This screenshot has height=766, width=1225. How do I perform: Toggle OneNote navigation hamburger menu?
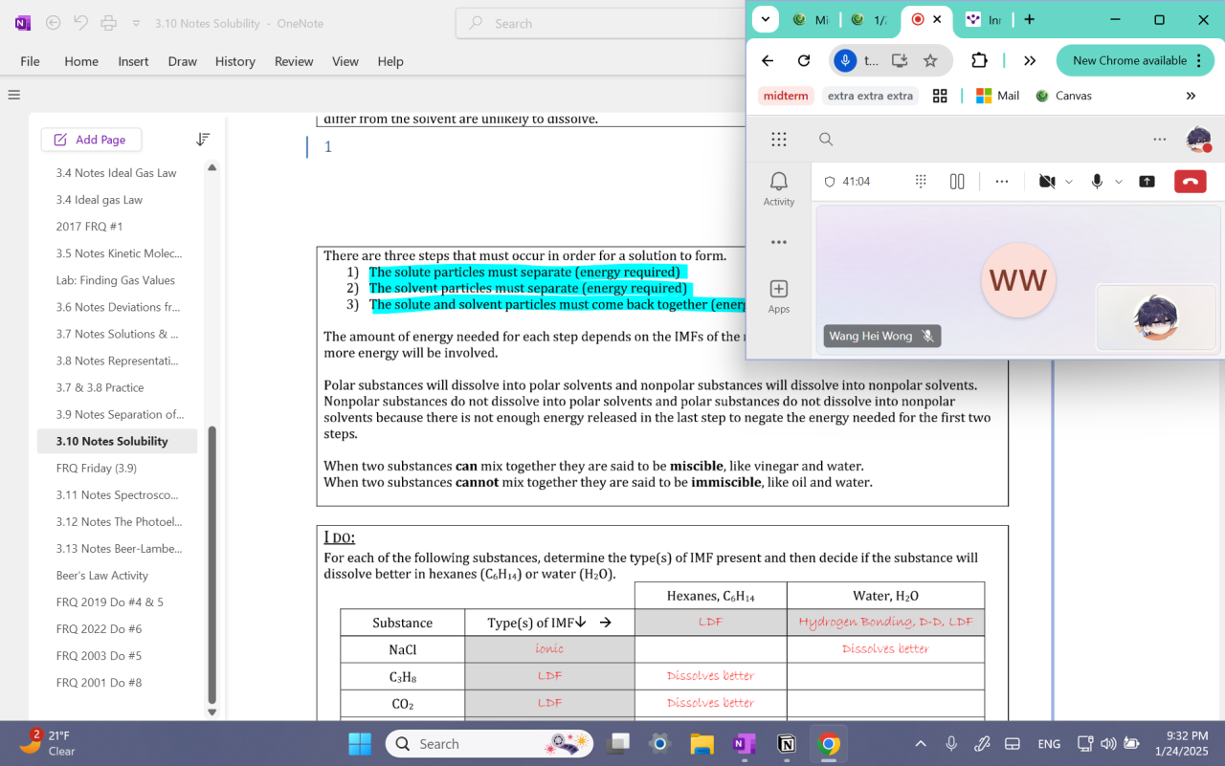tap(13, 95)
